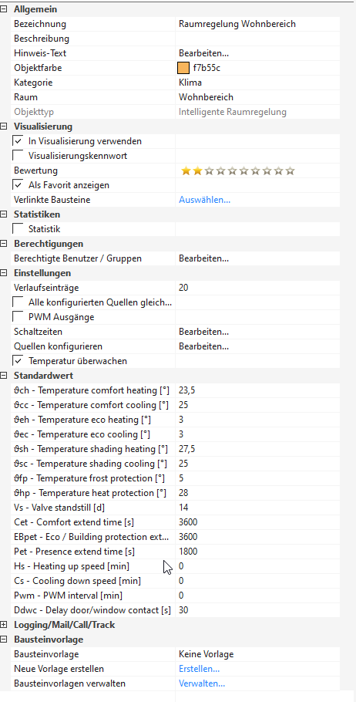Collapse the Bausteinvorlage section
This screenshot has height=702, width=356.
[4, 640]
